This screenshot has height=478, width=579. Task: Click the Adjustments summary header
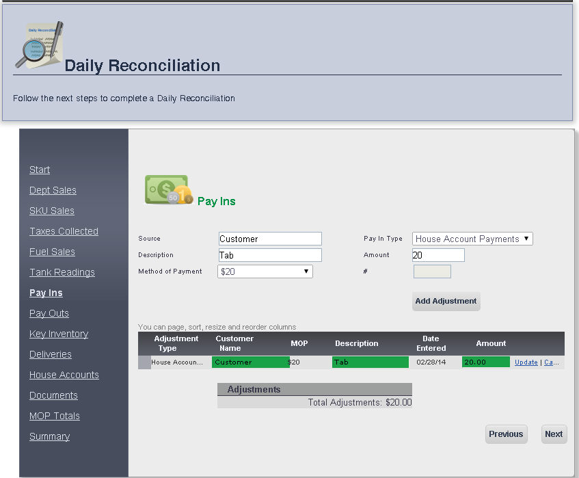(314, 389)
